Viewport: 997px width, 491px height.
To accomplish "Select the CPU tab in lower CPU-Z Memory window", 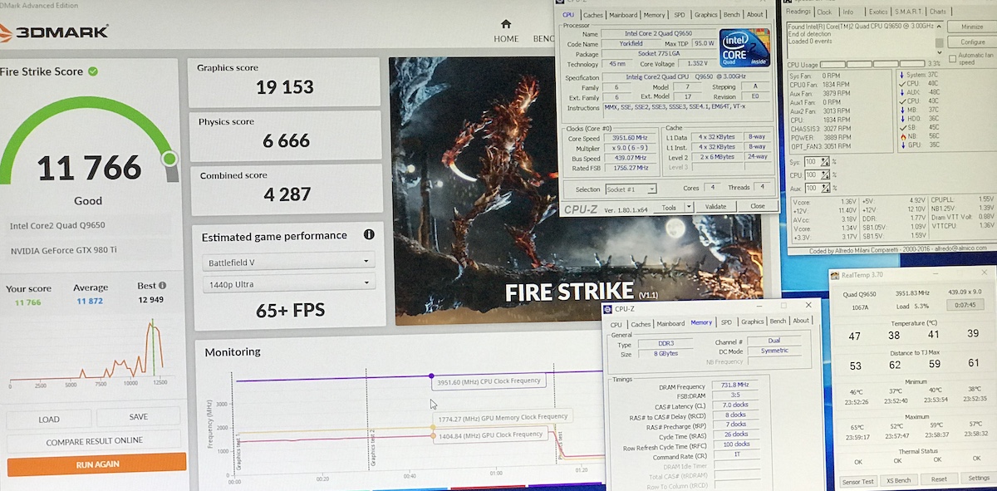I will coord(616,324).
